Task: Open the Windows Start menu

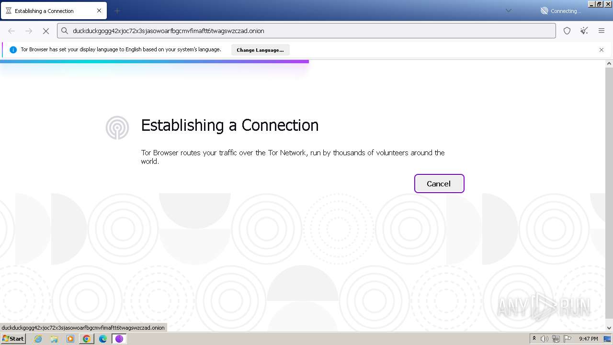Action: click(x=13, y=339)
